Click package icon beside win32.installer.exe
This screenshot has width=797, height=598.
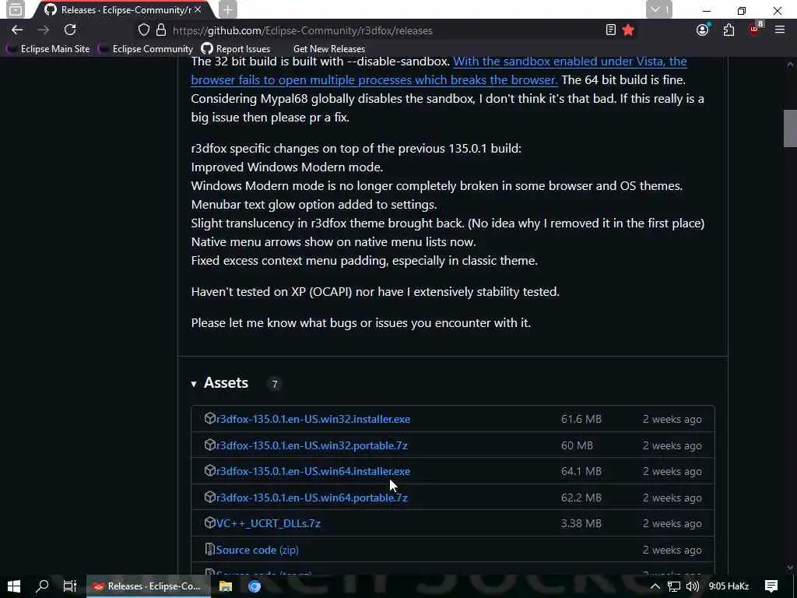click(x=210, y=418)
